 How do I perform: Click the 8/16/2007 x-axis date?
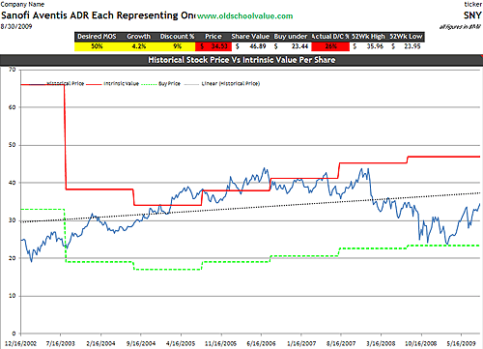[341, 343]
